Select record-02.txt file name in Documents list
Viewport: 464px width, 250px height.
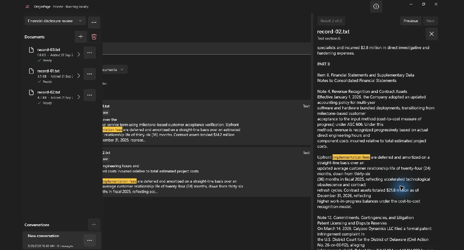[x=49, y=92]
